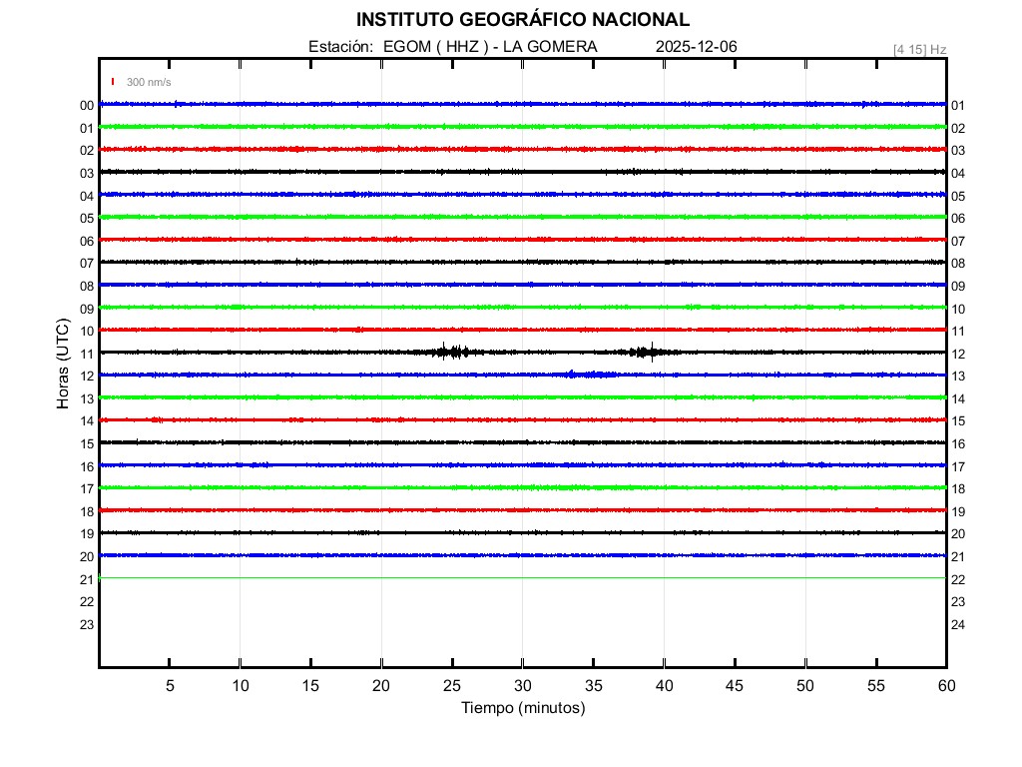This screenshot has height=767, width=1022.
Task: Click the 55 minute tick label
Action: pos(875,685)
